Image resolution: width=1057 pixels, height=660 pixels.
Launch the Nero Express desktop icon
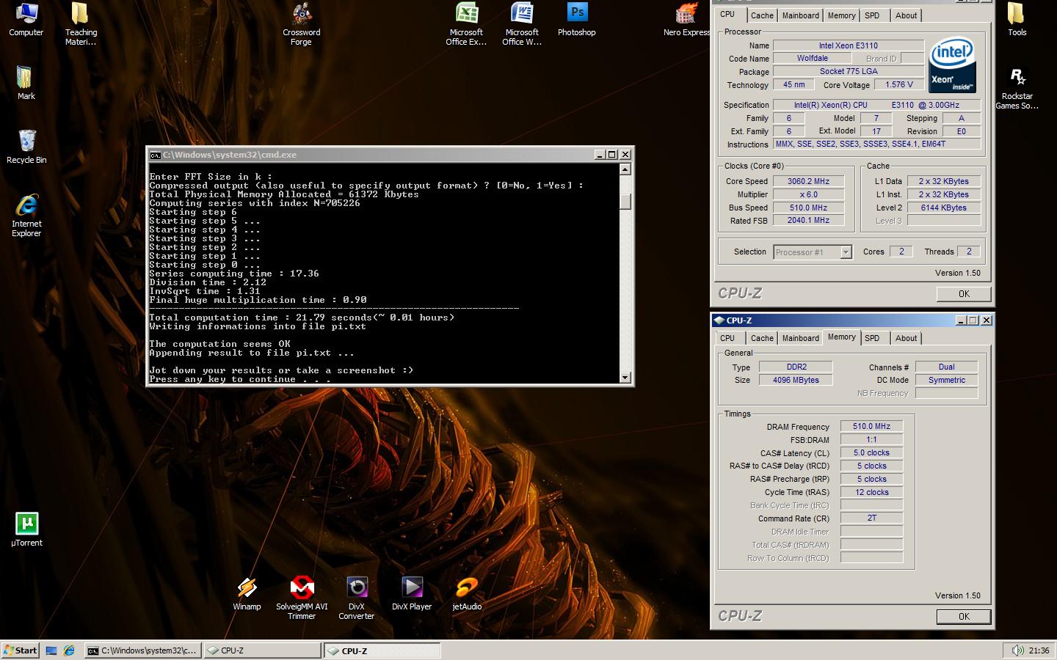686,20
